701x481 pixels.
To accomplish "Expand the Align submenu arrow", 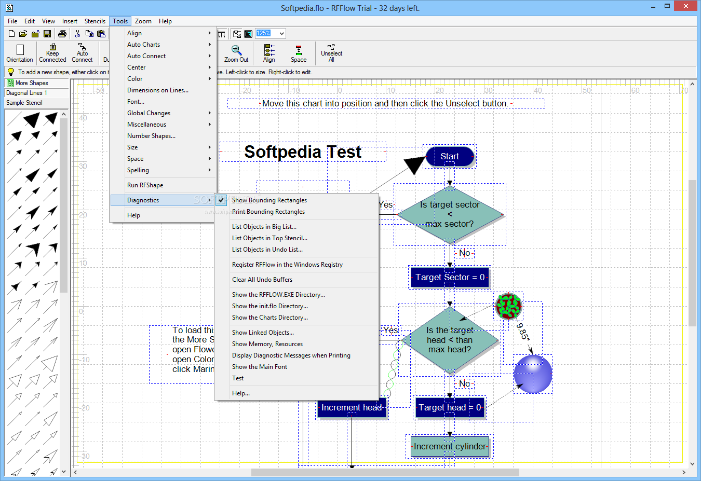I will pos(210,33).
